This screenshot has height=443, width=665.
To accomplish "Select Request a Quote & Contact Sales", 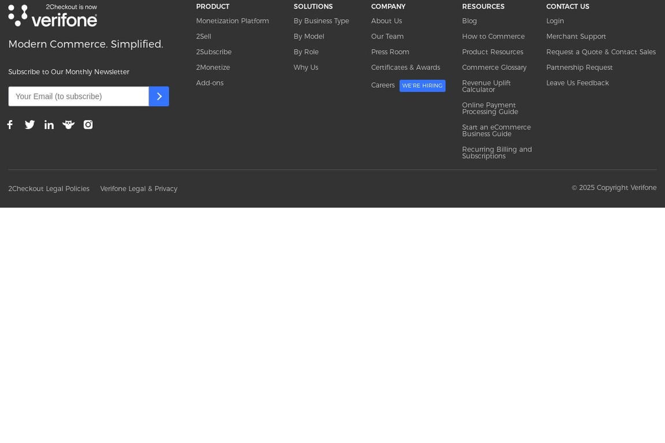I will tap(601, 52).
